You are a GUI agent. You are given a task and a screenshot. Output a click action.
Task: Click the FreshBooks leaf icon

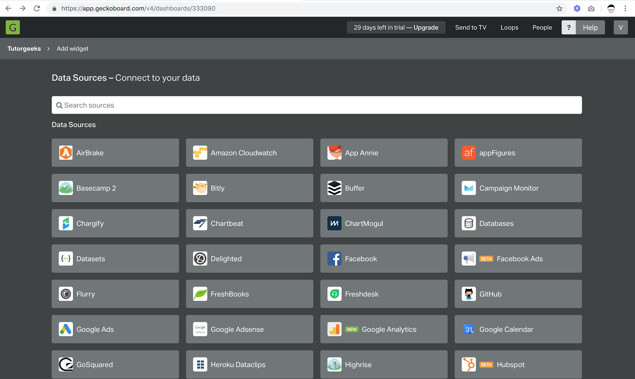(200, 294)
